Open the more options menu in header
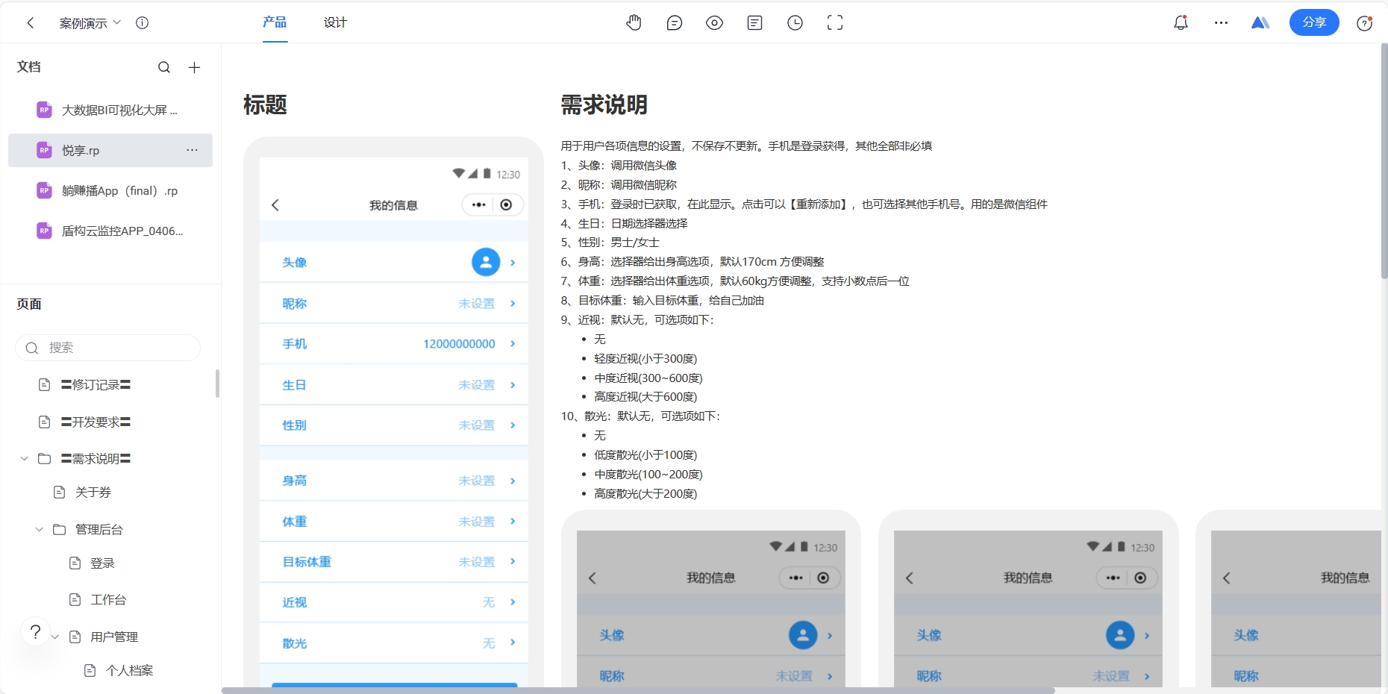1388x694 pixels. pos(1221,23)
